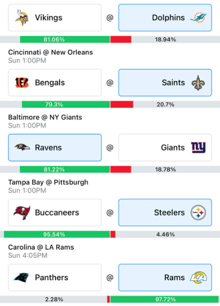Screen dimensions: 220x306
Task: Click the Steelers circular logo
Action: tap(198, 213)
